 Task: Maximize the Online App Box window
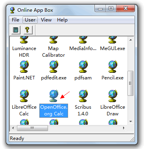tap(111, 9)
